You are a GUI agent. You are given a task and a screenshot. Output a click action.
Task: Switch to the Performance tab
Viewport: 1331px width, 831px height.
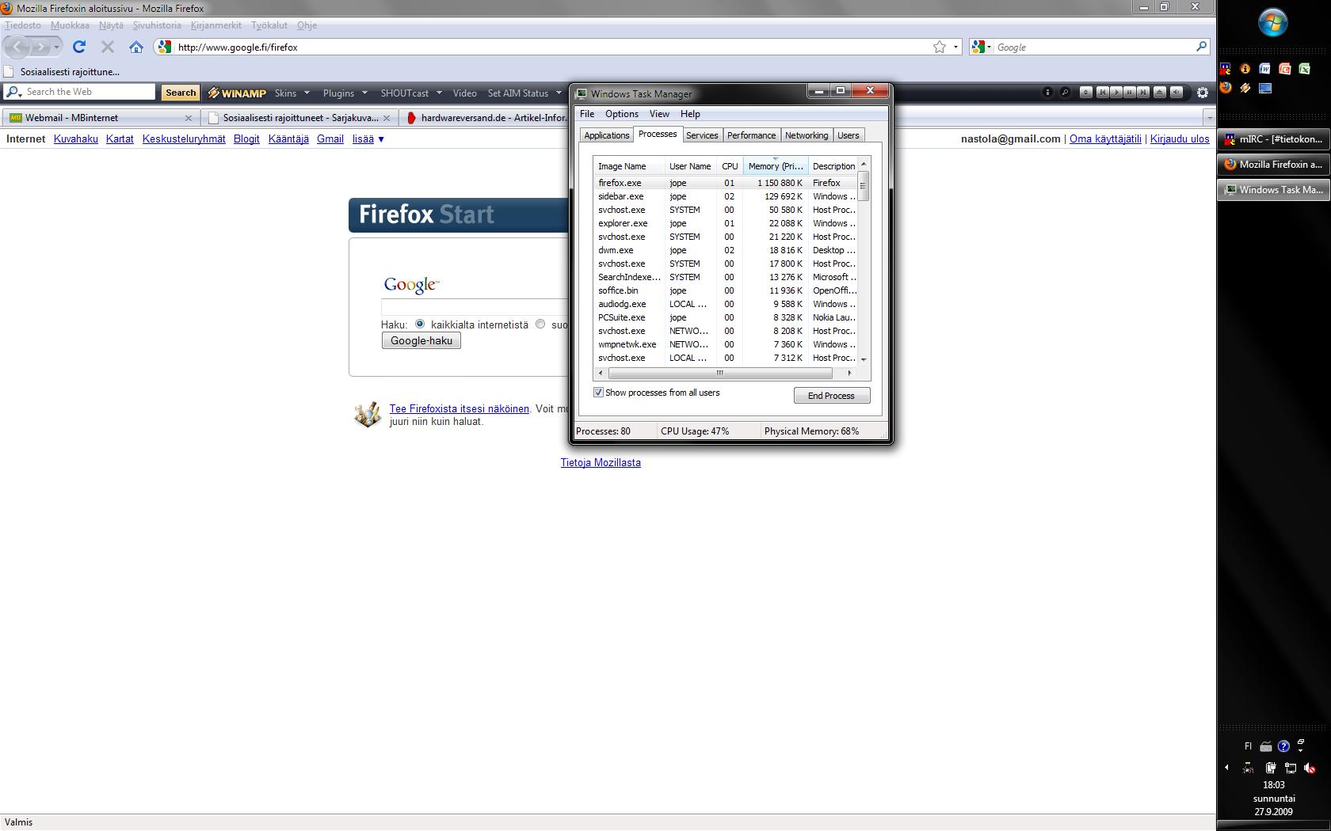pos(751,135)
